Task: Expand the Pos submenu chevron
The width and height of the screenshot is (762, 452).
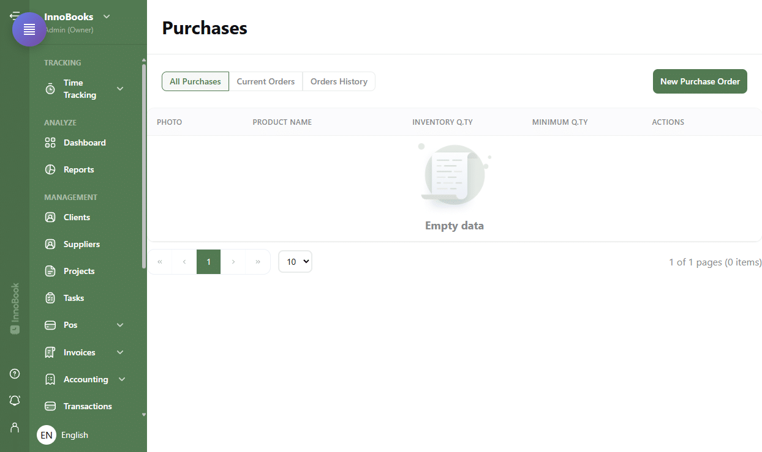Action: click(x=120, y=325)
